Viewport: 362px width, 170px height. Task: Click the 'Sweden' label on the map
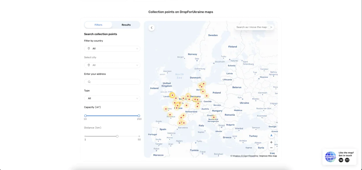pyautogui.click(x=213, y=35)
